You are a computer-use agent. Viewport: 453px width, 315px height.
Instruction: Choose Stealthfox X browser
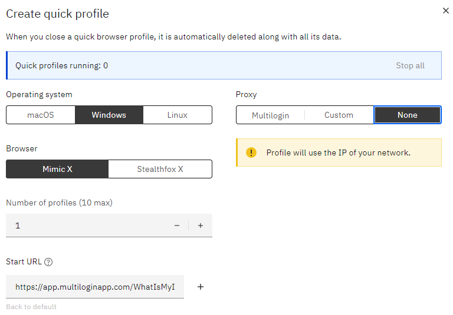point(160,169)
